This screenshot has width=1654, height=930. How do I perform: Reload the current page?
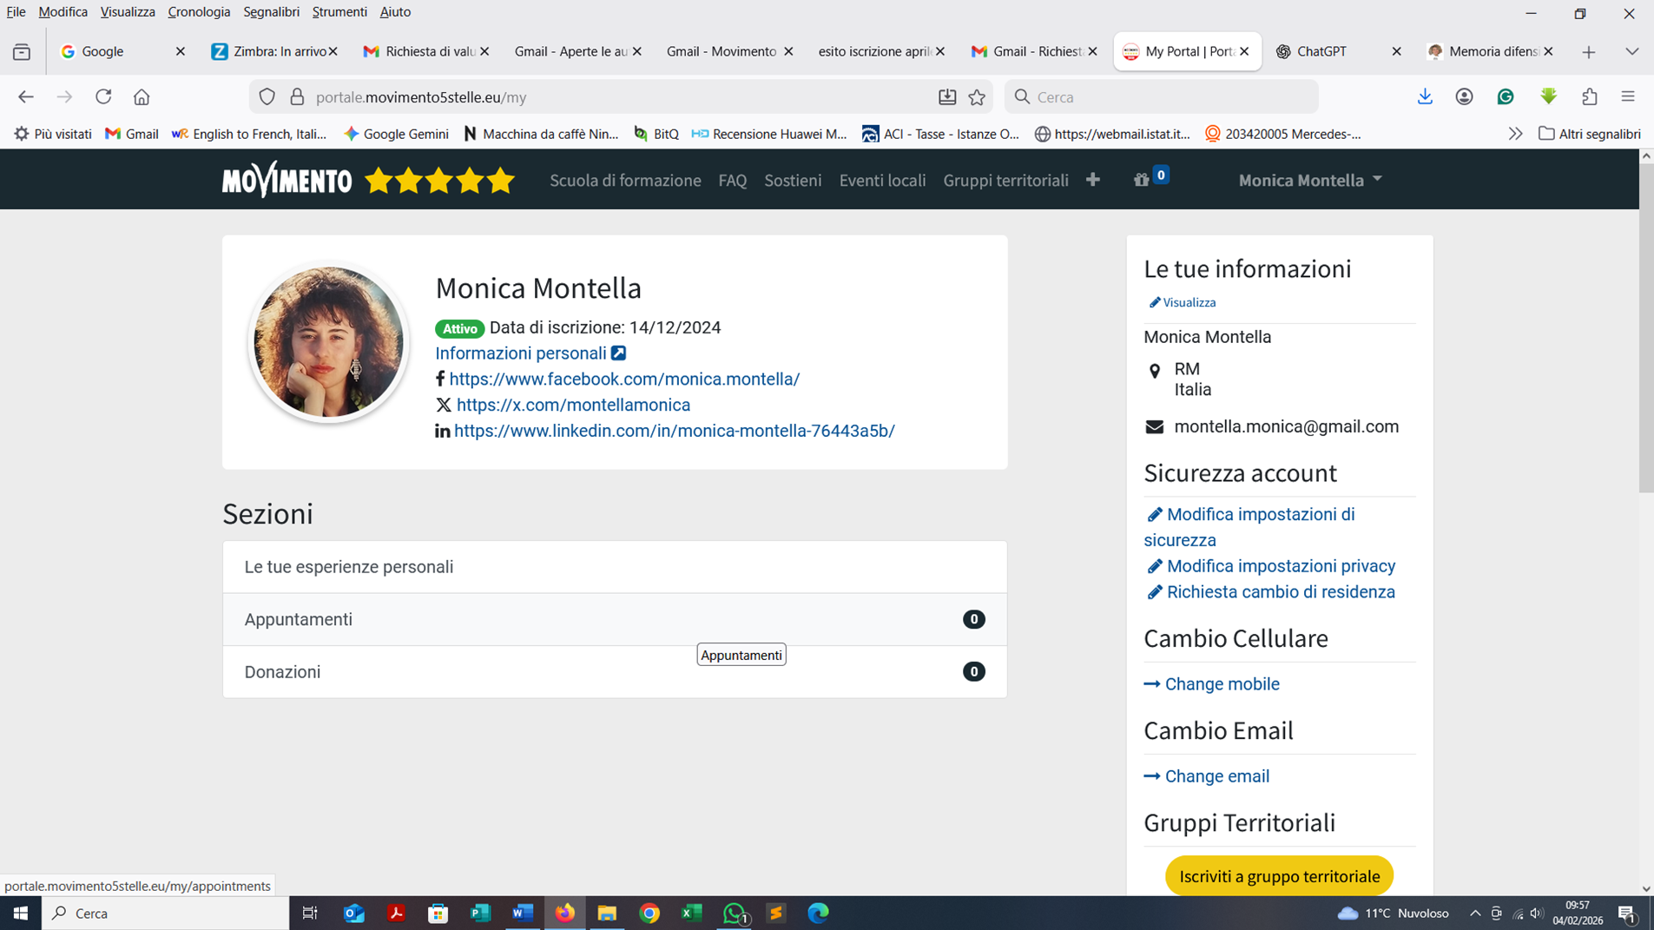(103, 97)
